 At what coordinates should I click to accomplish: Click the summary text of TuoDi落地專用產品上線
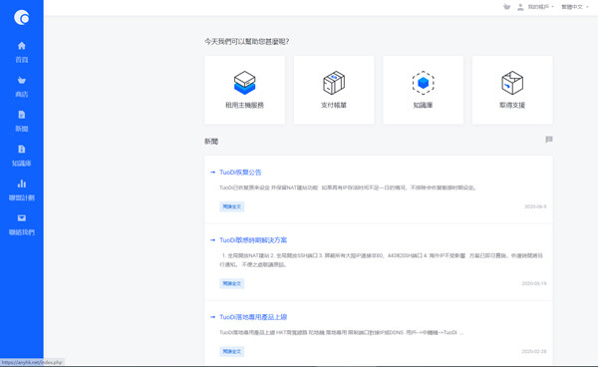pos(341,333)
